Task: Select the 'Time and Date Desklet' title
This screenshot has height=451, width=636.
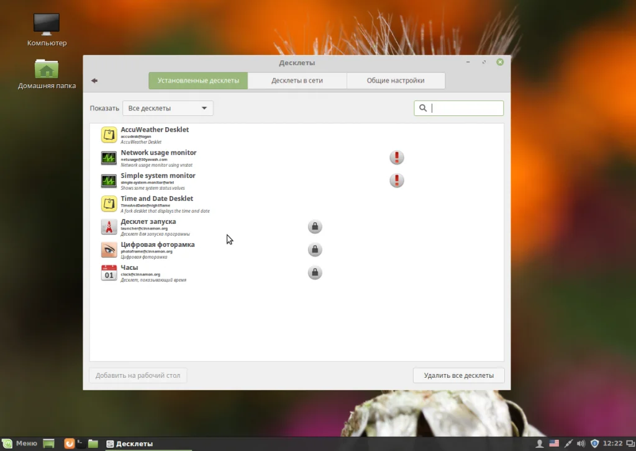Action: coord(157,199)
